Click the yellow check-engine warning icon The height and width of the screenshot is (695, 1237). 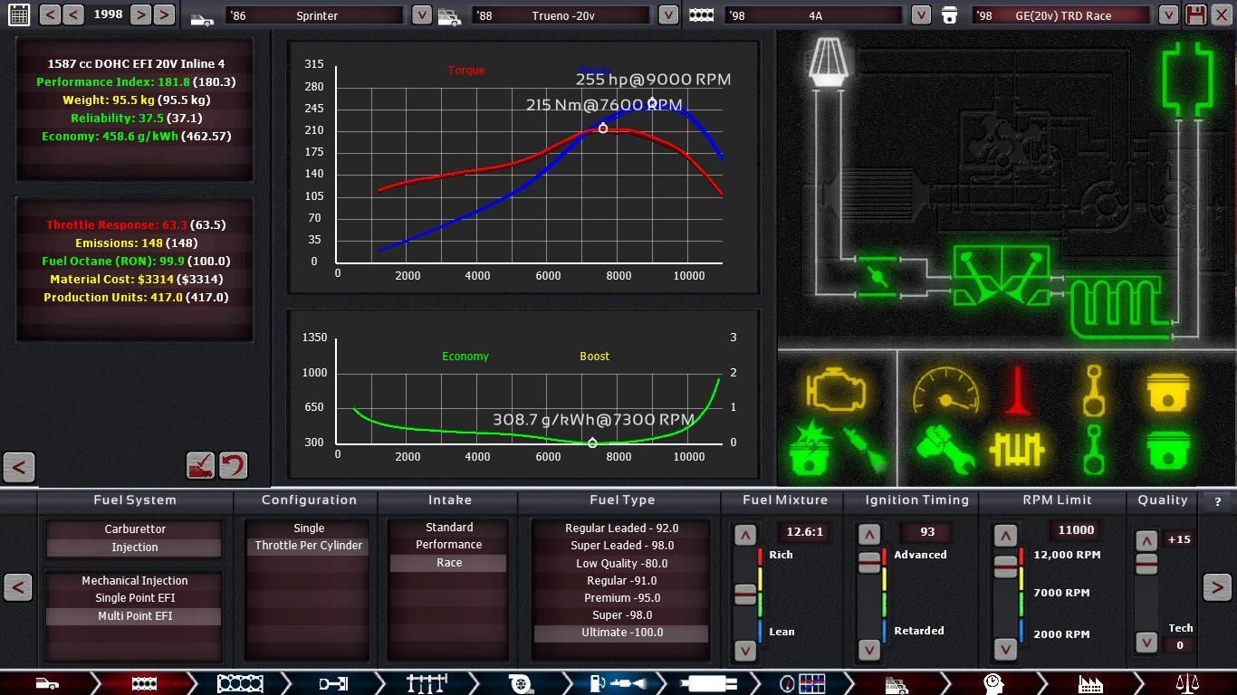pyautogui.click(x=835, y=391)
